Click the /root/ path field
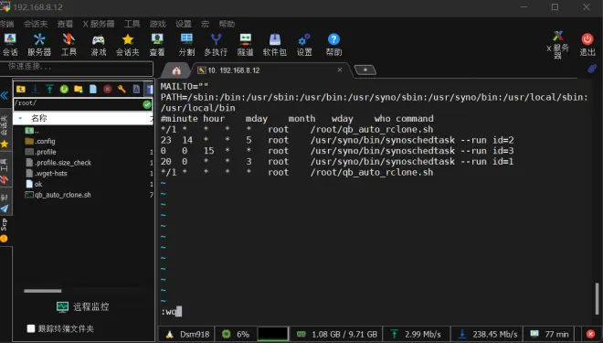This screenshot has height=343, width=603. pos(78,103)
